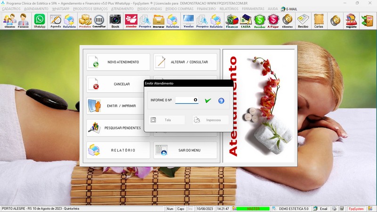Click the gold coin icon beside Cartas
Screen dimensions: 377x212
pyautogui.click(x=335, y=21)
